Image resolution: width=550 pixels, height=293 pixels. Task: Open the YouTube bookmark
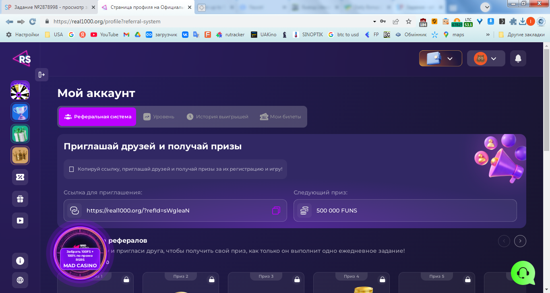pos(105,35)
